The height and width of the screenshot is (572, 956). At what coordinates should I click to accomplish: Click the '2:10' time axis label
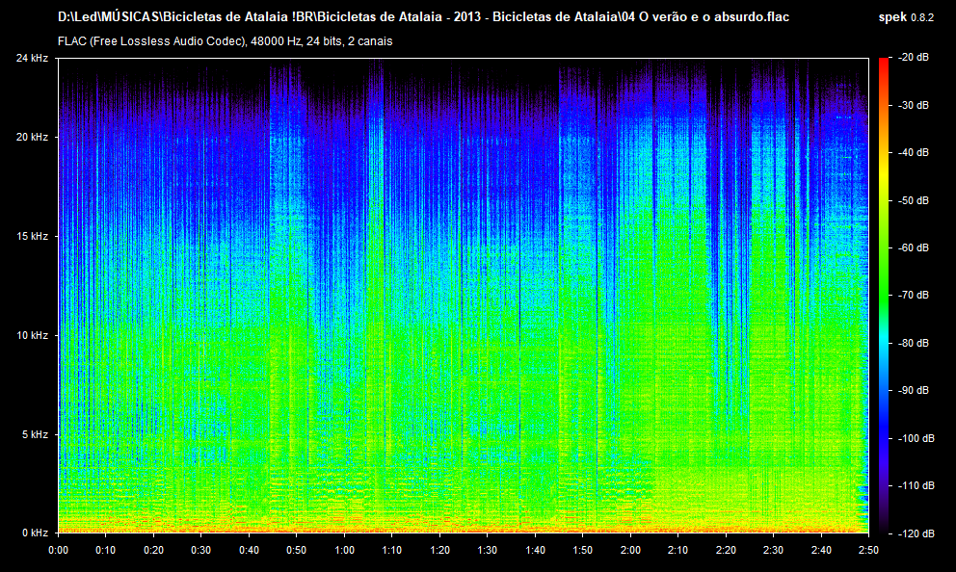coord(677,550)
